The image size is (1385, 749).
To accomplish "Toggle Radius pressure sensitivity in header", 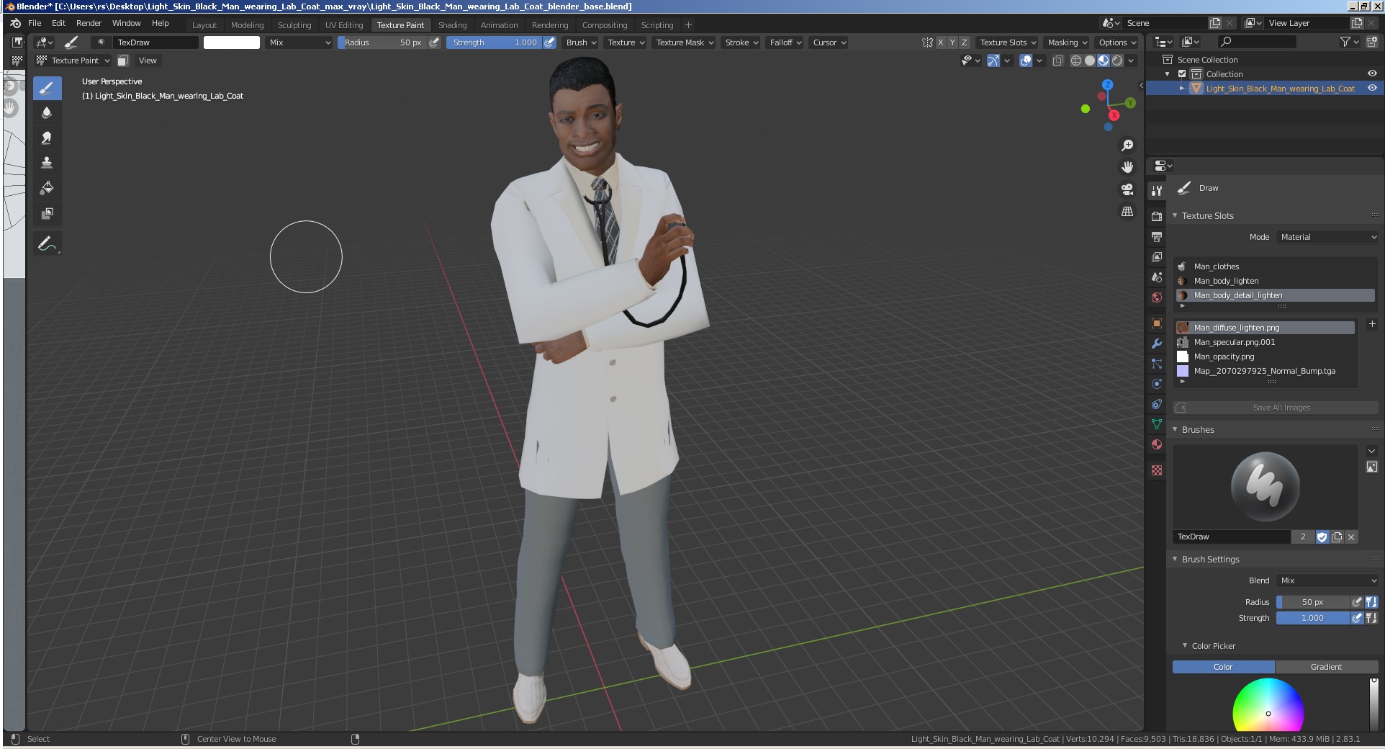I will tap(434, 42).
